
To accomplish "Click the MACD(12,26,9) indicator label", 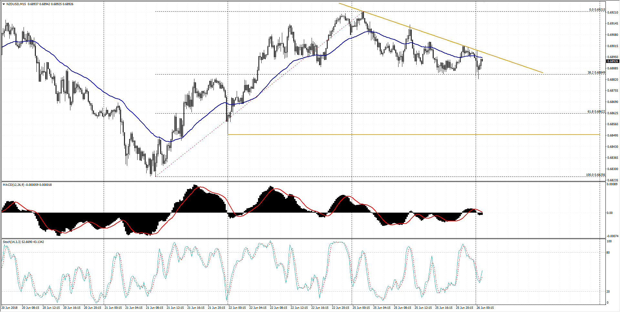I will [x=27, y=185].
